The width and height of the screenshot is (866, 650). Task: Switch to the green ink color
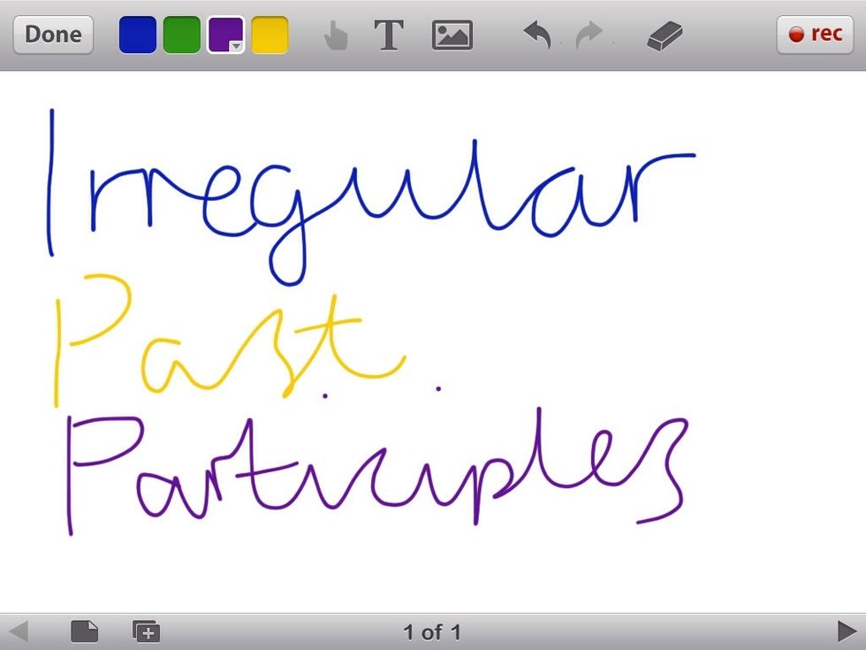[x=181, y=35]
